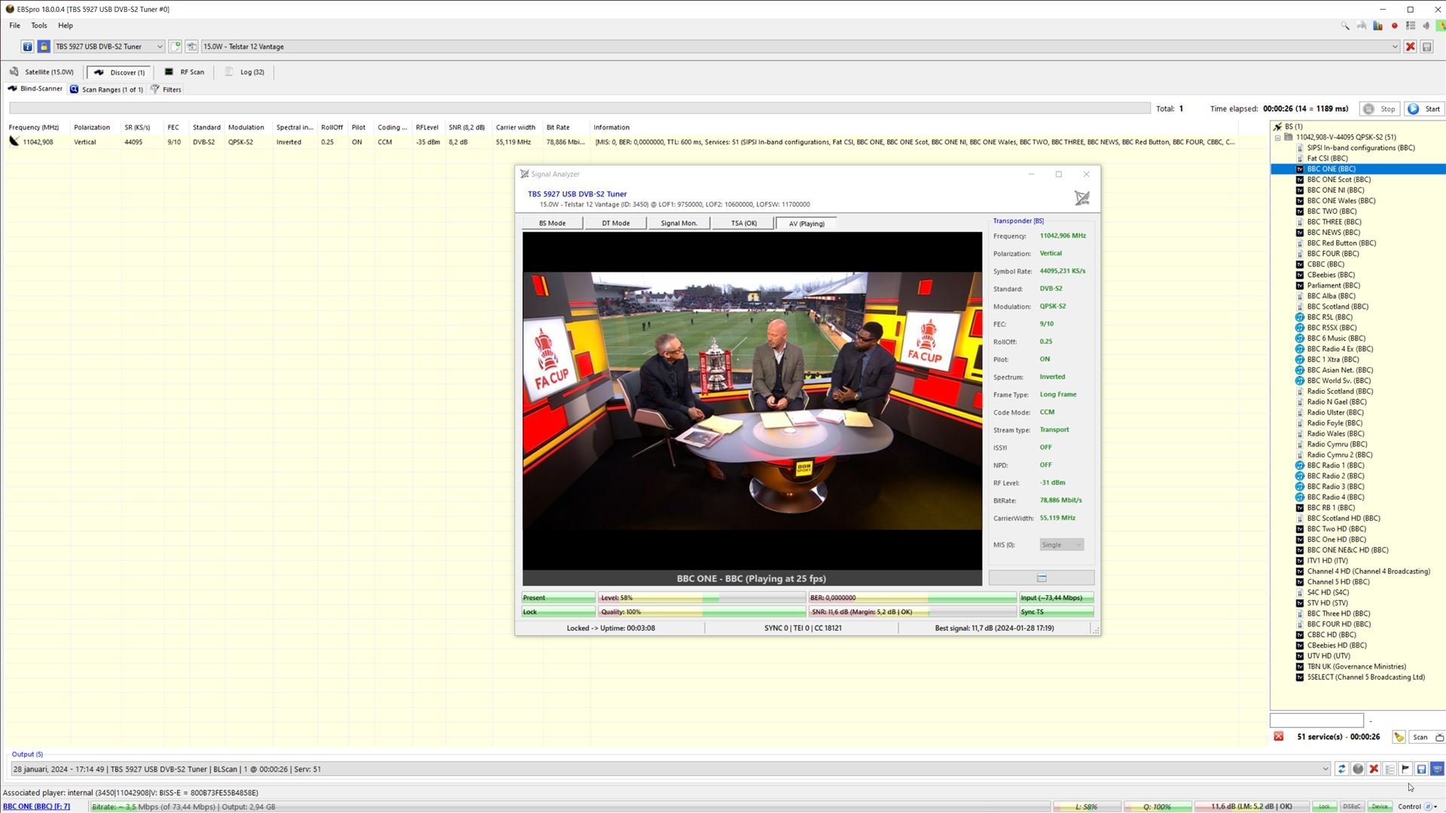This screenshot has width=1446, height=813.
Task: Click the black flag icon in Output bar
Action: [1405, 769]
